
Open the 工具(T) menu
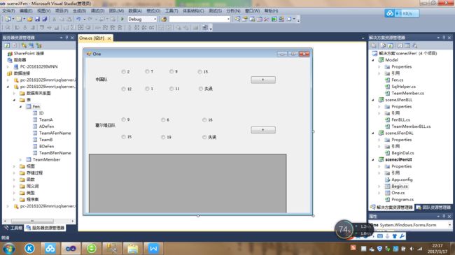pyautogui.click(x=171, y=10)
